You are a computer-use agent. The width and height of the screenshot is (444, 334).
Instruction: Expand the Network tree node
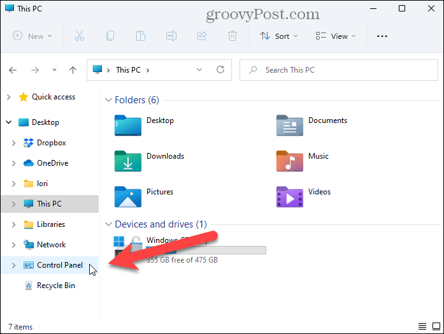pos(13,245)
